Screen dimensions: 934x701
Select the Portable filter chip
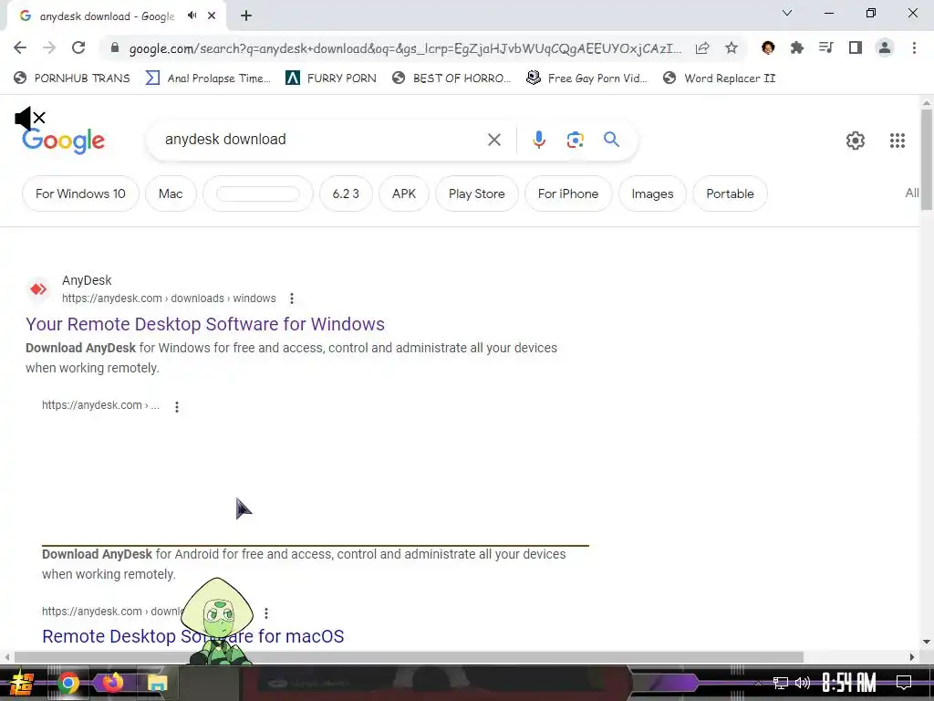[730, 194]
